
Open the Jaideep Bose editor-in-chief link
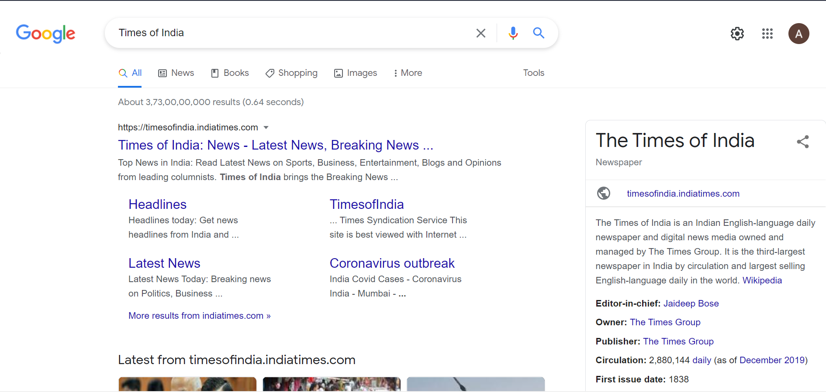click(691, 303)
